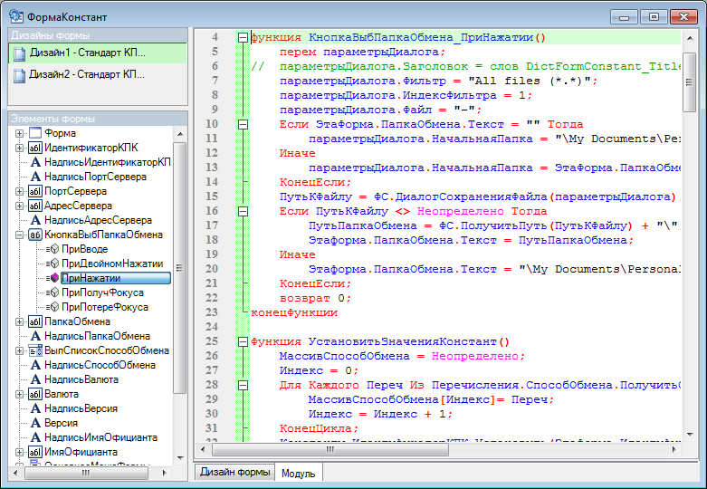Click line 22 code возврат 0

click(315, 298)
